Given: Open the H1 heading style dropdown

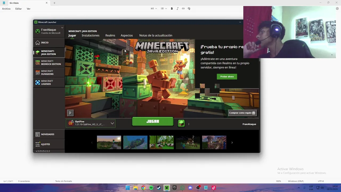Looking at the screenshot, I should pyautogui.click(x=154, y=9).
